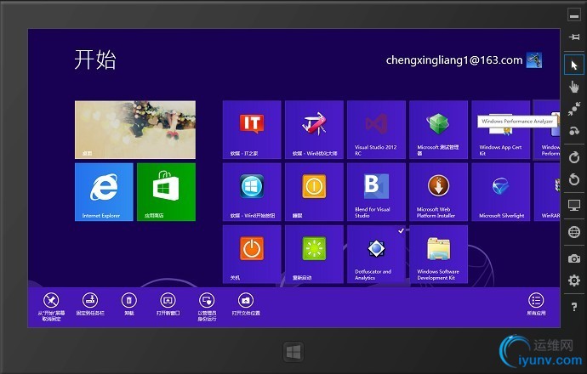Viewport: 587px width, 374px height.
Task: Deselect the checked Dotfuscator and Analytics tile
Action: (376, 254)
